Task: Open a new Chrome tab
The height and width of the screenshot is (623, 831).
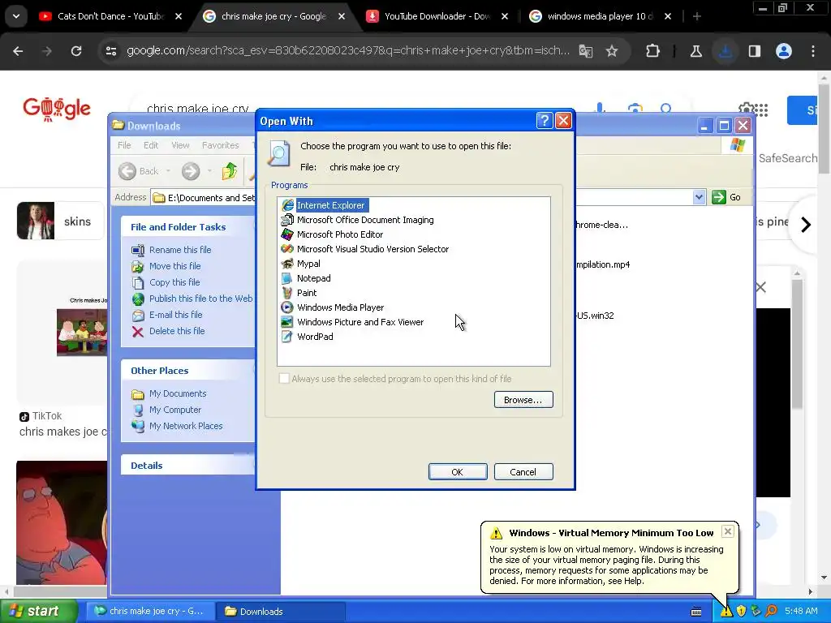Action: [697, 16]
